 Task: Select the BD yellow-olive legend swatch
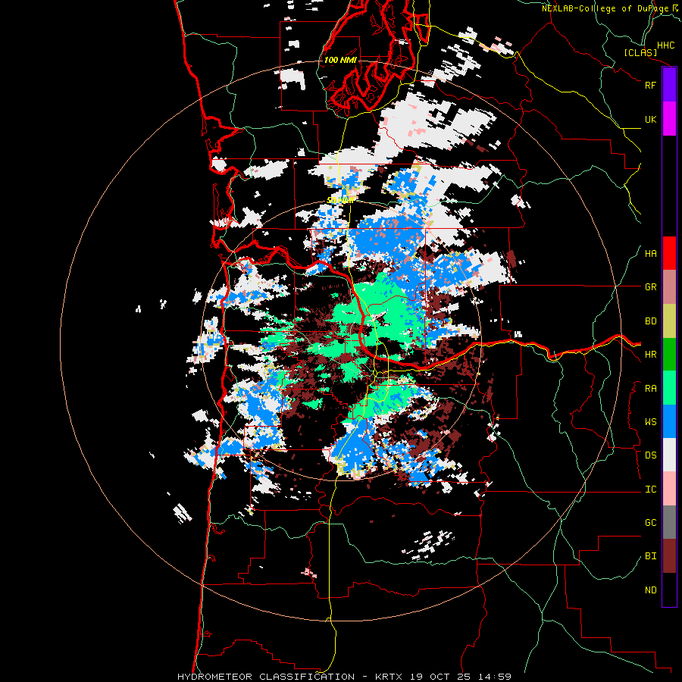669,321
